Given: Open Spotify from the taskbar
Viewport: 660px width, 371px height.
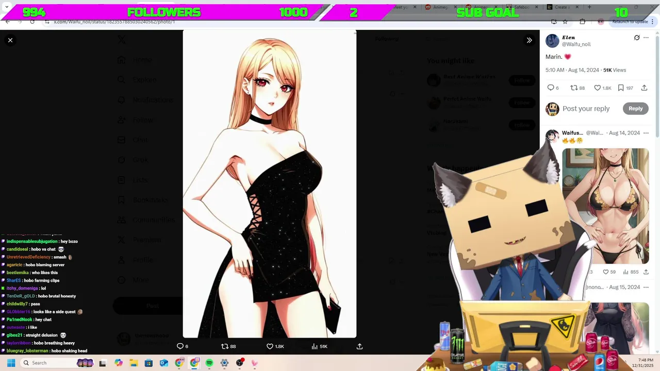Looking at the screenshot, I should tap(209, 363).
